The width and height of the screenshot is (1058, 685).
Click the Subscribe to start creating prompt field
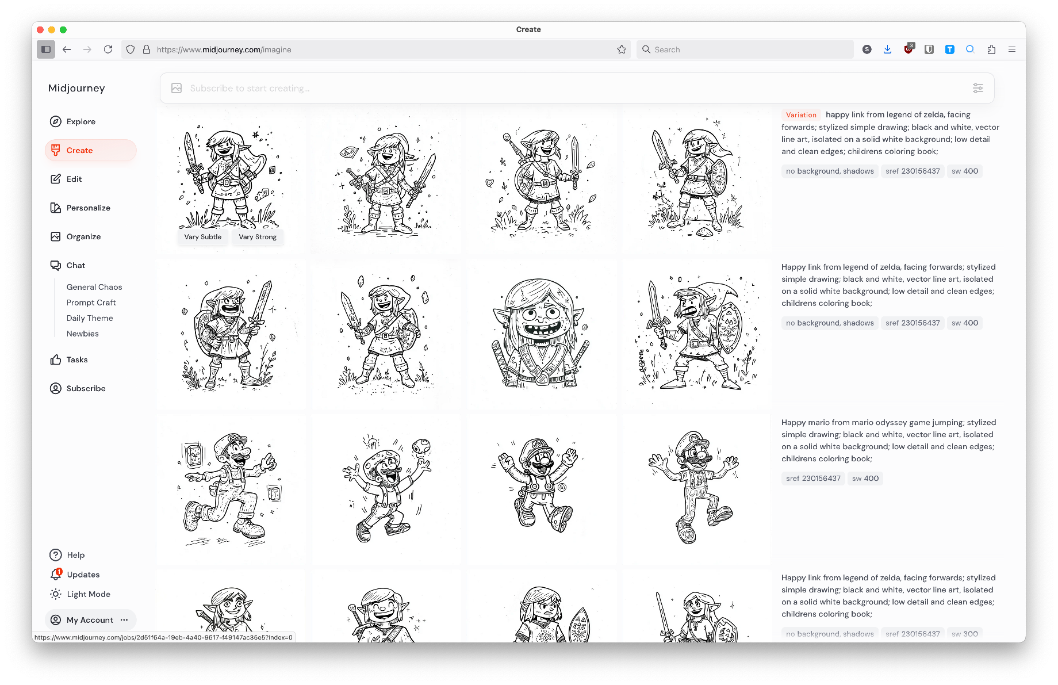point(577,88)
